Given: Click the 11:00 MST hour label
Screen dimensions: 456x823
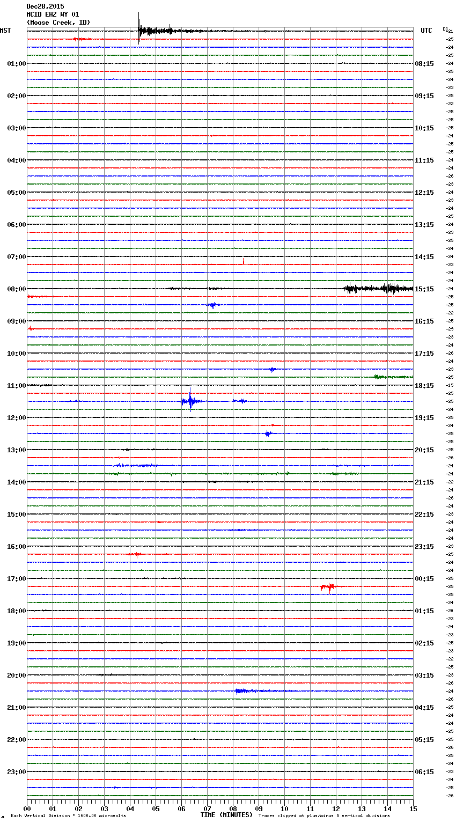Looking at the screenshot, I should click(17, 385).
